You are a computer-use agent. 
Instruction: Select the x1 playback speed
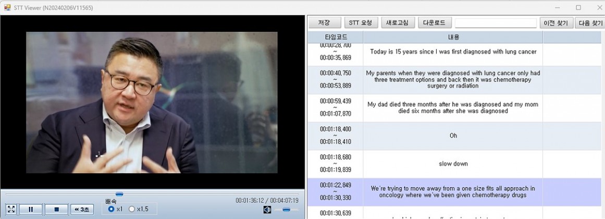click(116, 209)
